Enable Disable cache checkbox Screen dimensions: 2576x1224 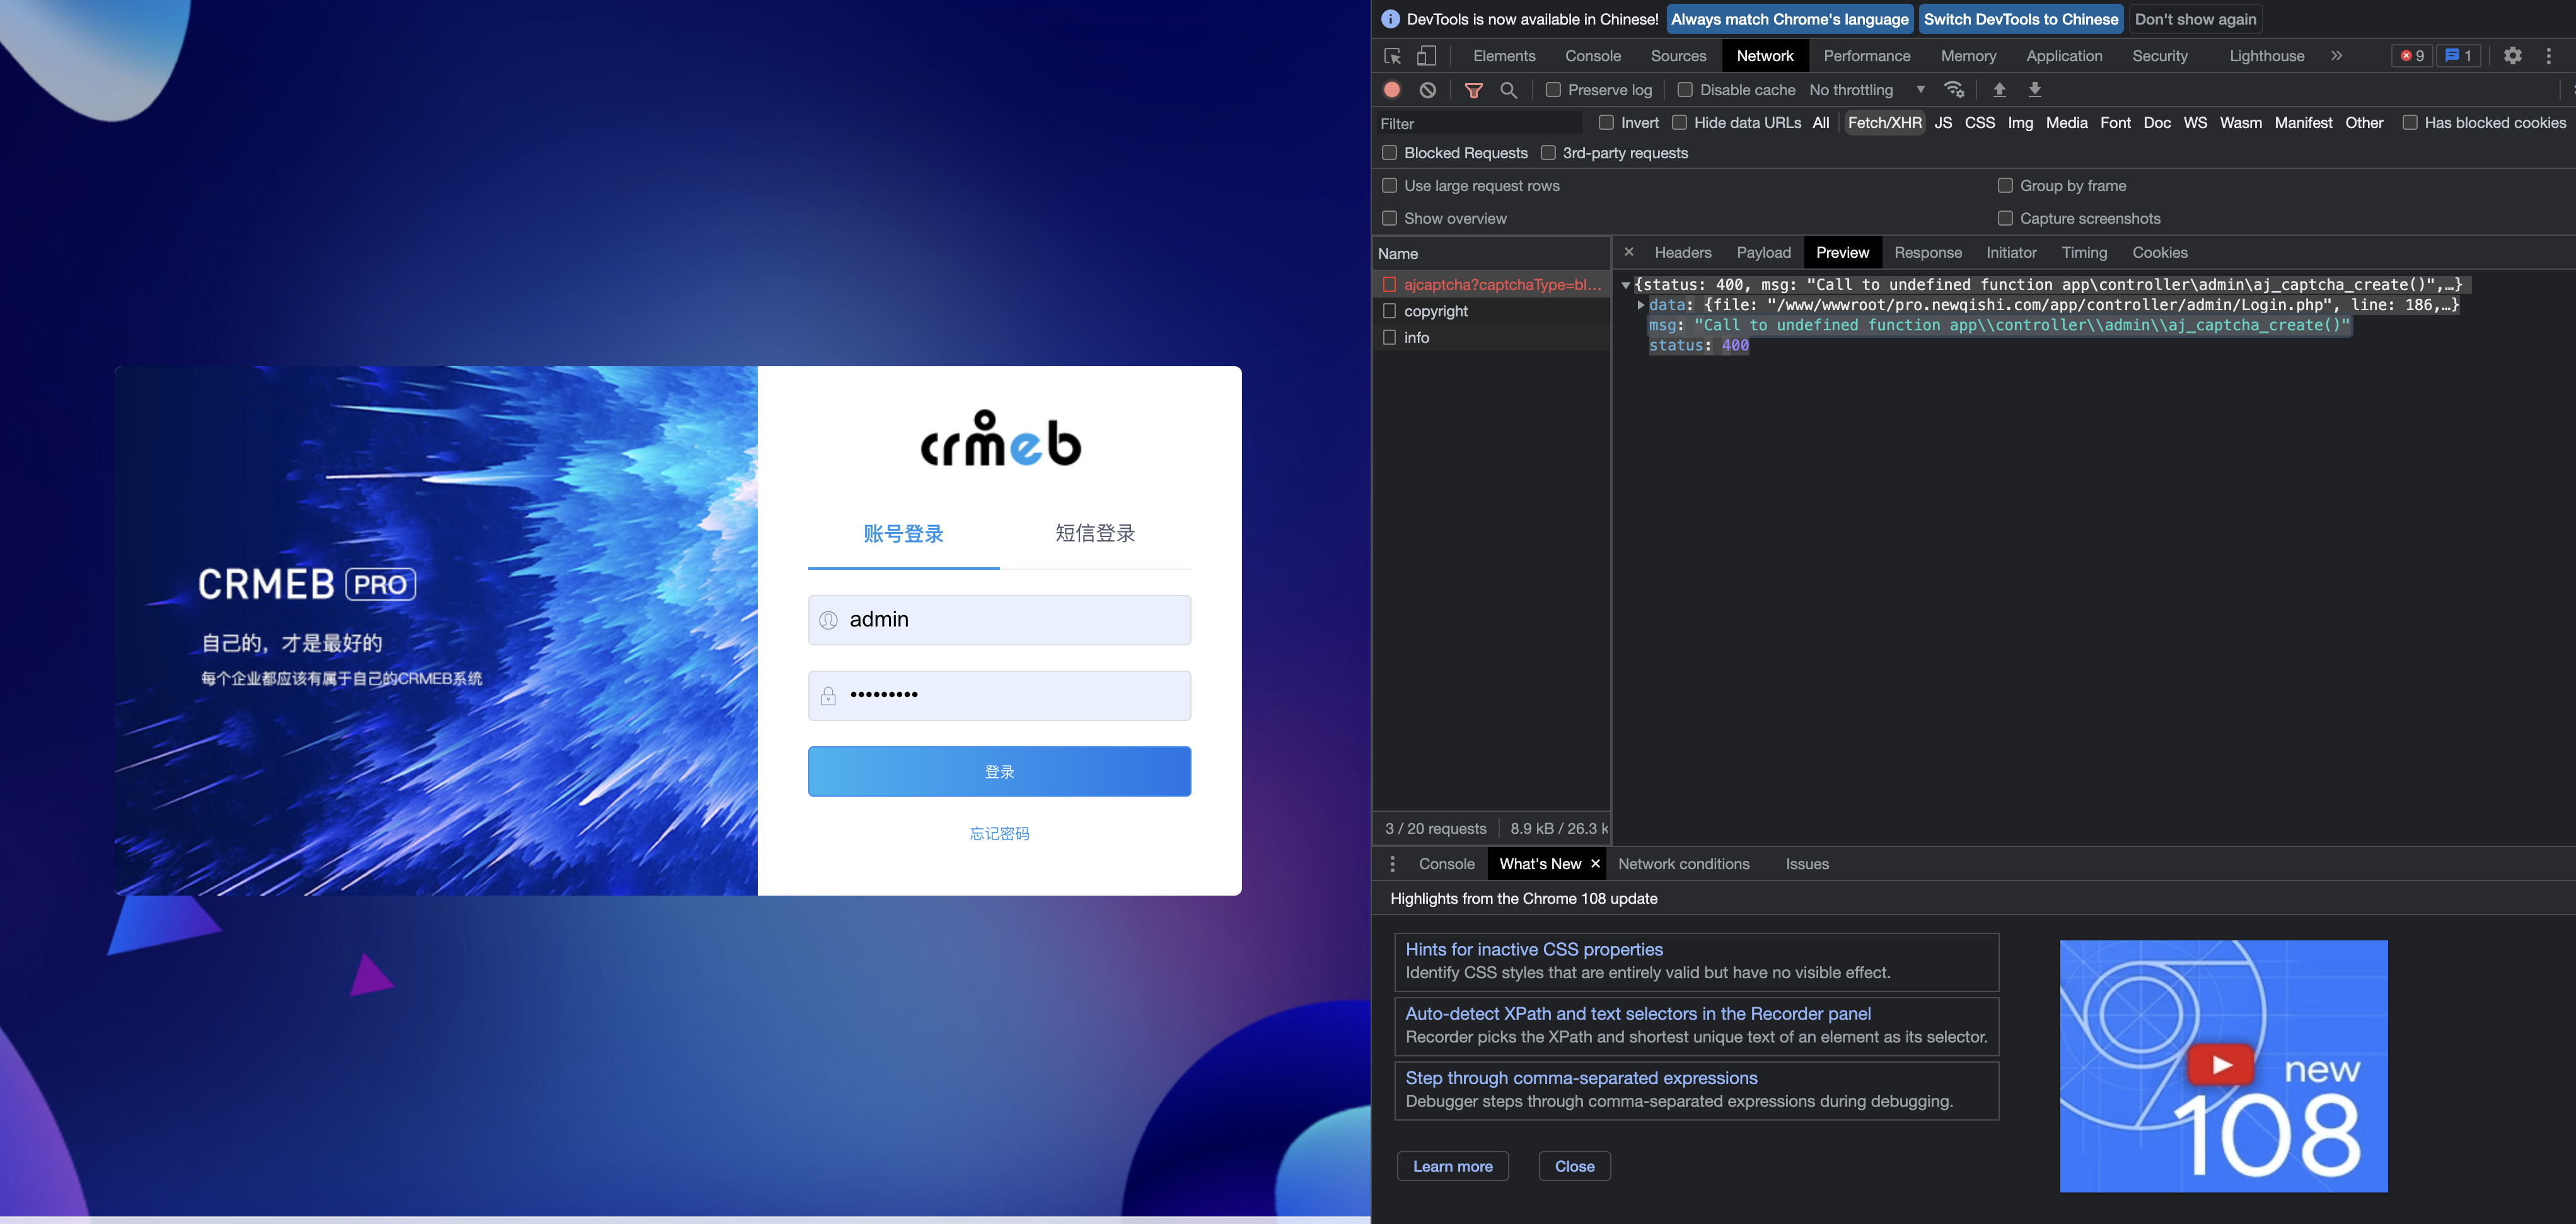coord(1685,90)
